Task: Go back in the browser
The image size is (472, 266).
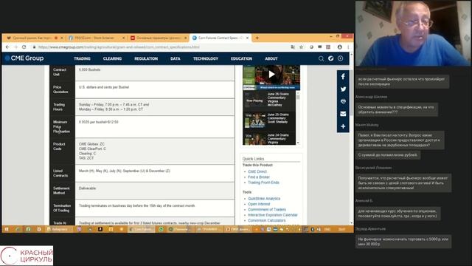Action: click(x=7, y=47)
